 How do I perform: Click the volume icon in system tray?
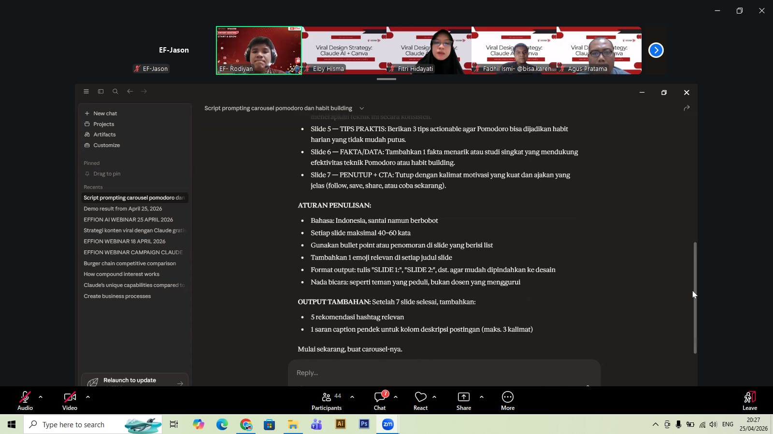click(x=713, y=424)
